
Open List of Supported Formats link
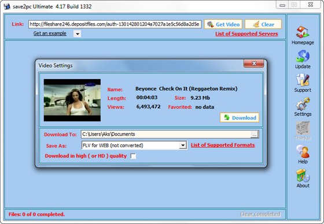223,145
